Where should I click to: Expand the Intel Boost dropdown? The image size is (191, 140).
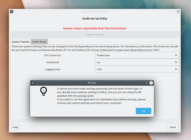pos(137,62)
